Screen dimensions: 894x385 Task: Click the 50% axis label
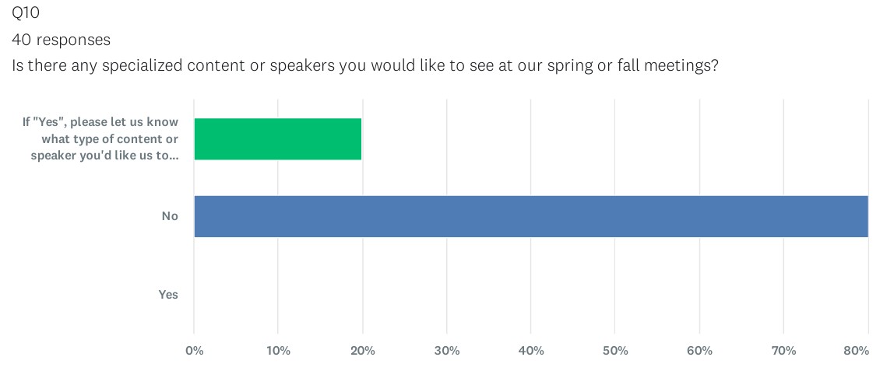pos(615,351)
